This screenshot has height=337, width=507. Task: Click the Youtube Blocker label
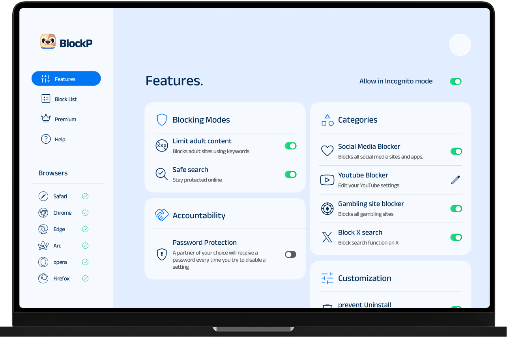pos(363,175)
